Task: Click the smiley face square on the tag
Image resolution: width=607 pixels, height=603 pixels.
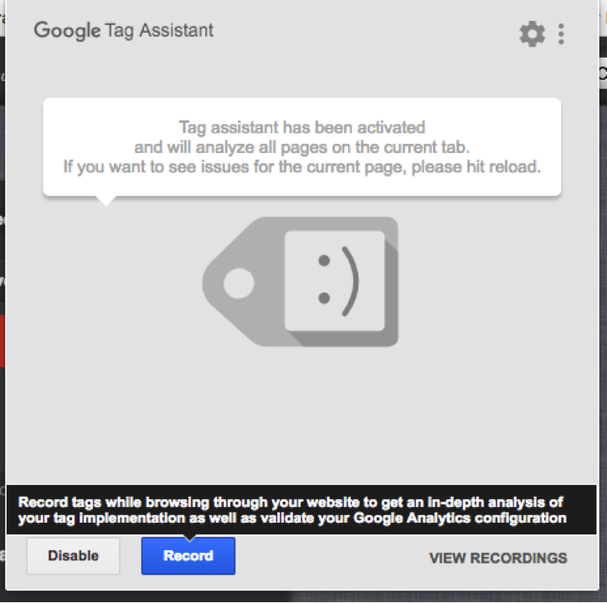Action: [335, 281]
